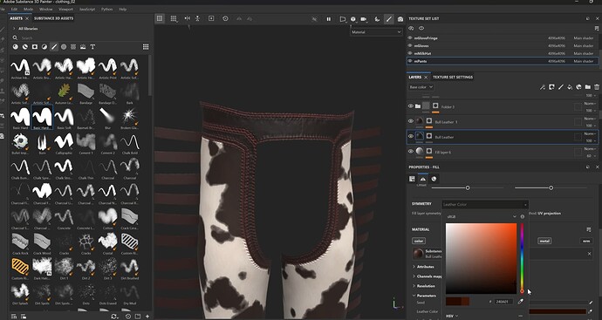
Task: Filter assets by materials sphere icon
Action: 16,47
